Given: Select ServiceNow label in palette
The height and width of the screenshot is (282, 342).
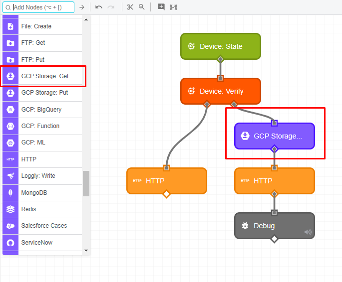Looking at the screenshot, I should pyautogui.click(x=37, y=243).
